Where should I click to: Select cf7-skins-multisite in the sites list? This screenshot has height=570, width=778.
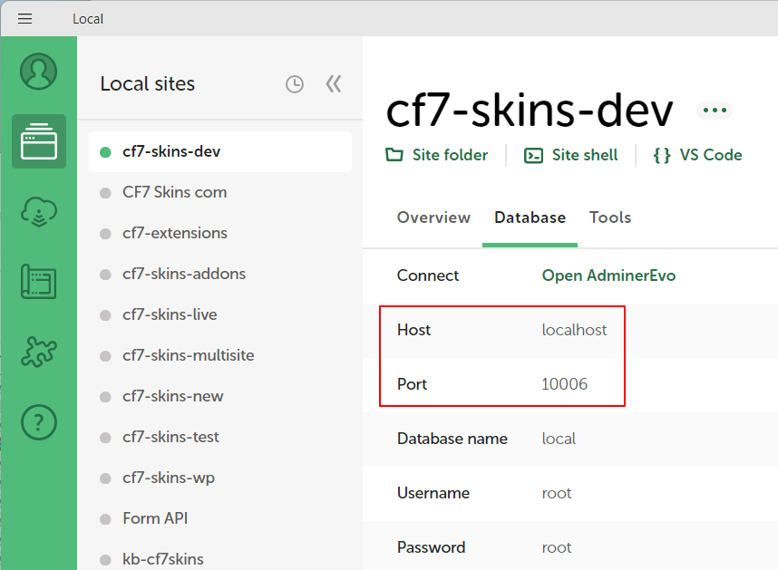(x=188, y=355)
